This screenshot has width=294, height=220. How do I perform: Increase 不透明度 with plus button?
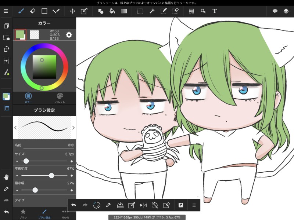pos(72,176)
